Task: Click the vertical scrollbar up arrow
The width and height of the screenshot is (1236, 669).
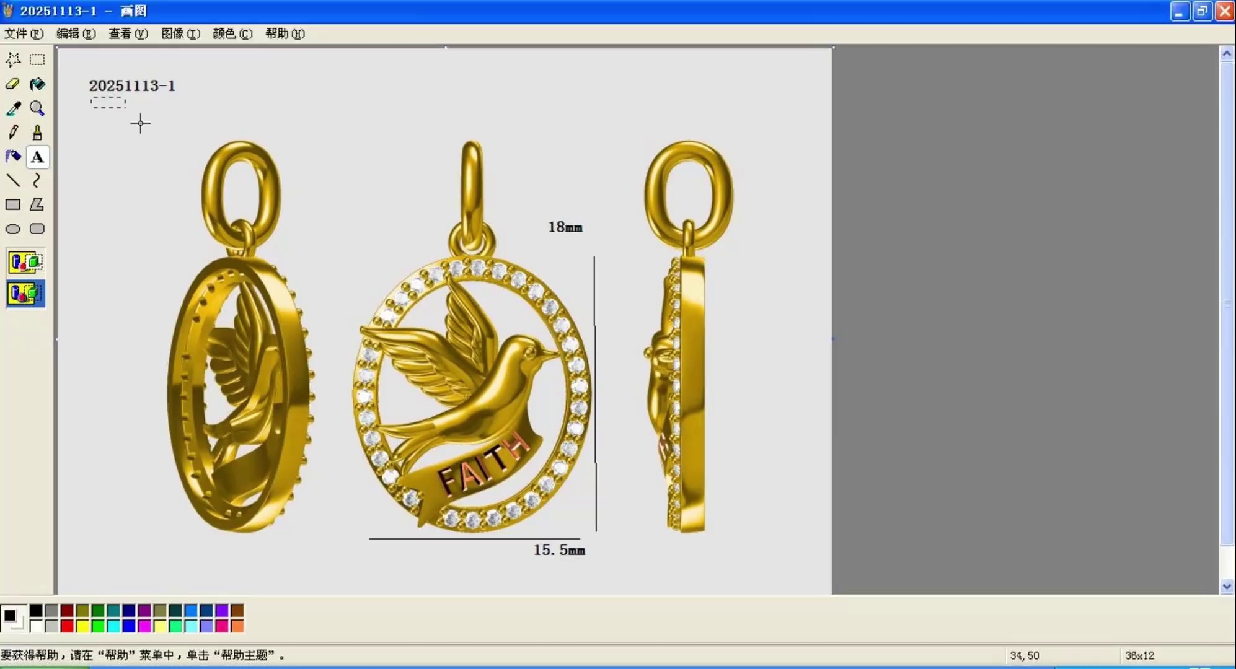Action: (1226, 55)
